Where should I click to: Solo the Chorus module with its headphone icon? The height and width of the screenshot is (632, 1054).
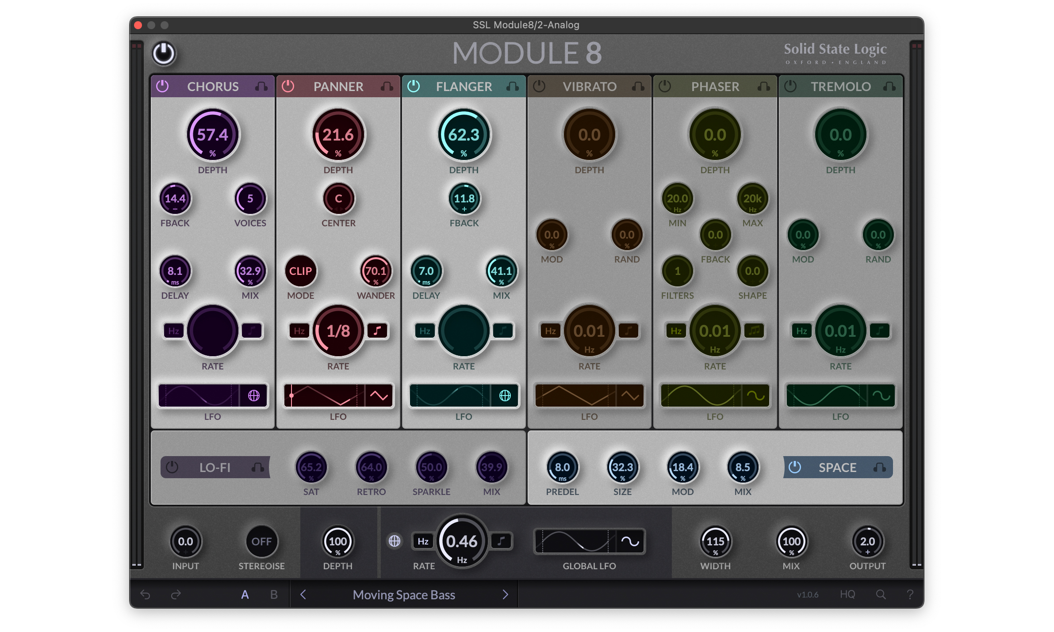[261, 86]
